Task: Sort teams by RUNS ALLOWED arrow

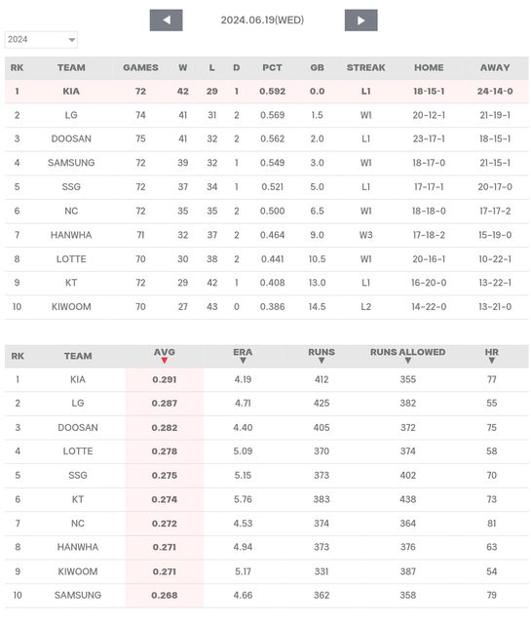Action: tap(407, 361)
